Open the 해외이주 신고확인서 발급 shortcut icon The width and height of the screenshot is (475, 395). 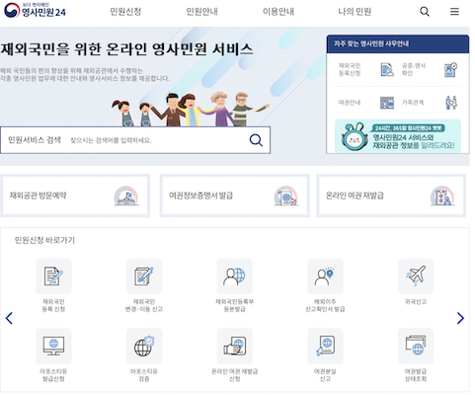tap(325, 276)
